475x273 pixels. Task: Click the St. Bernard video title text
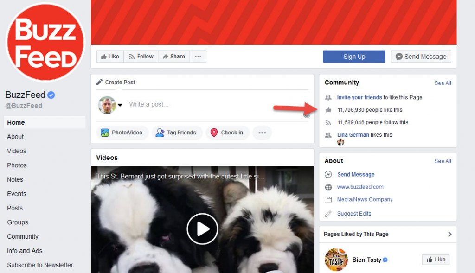pos(180,177)
